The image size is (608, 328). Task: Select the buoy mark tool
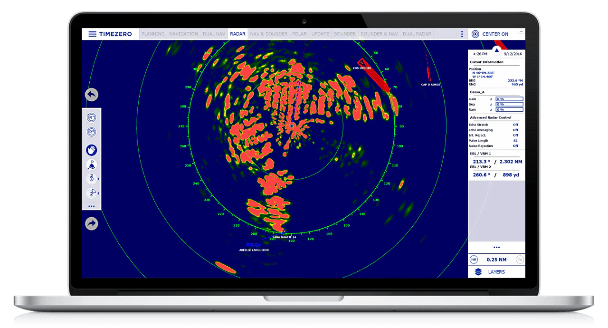(x=92, y=164)
